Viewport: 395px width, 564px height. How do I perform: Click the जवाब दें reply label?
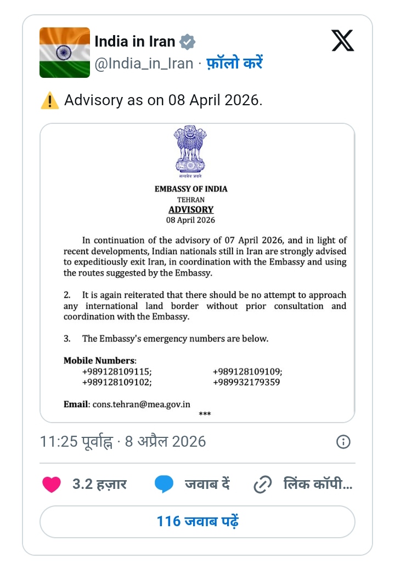(x=207, y=485)
